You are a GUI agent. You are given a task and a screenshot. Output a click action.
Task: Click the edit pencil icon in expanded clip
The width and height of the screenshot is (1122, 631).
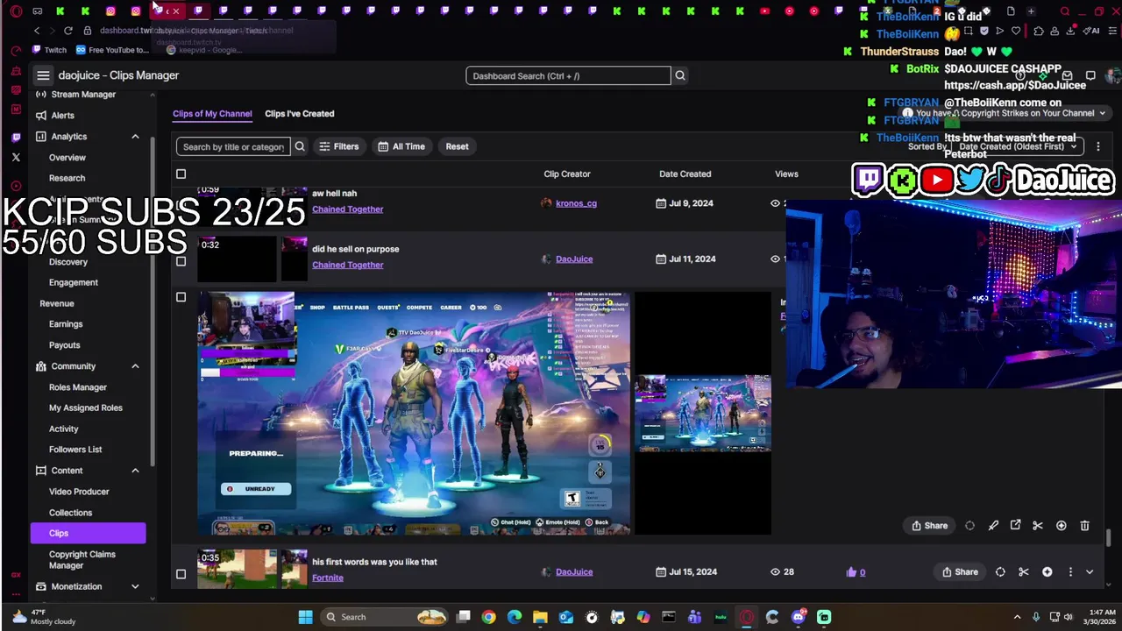993,526
